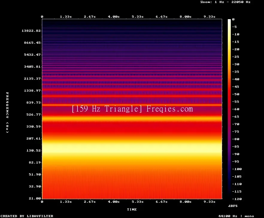Click the -60 dBFS scale label
This screenshot has height=218, width=264.
coord(236,109)
